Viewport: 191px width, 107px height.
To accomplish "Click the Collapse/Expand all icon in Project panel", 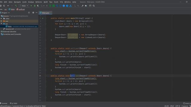I will coord(29,12).
